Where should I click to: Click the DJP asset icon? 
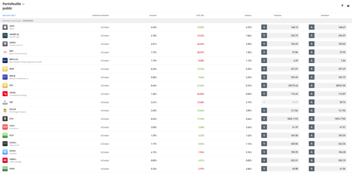click(5, 102)
